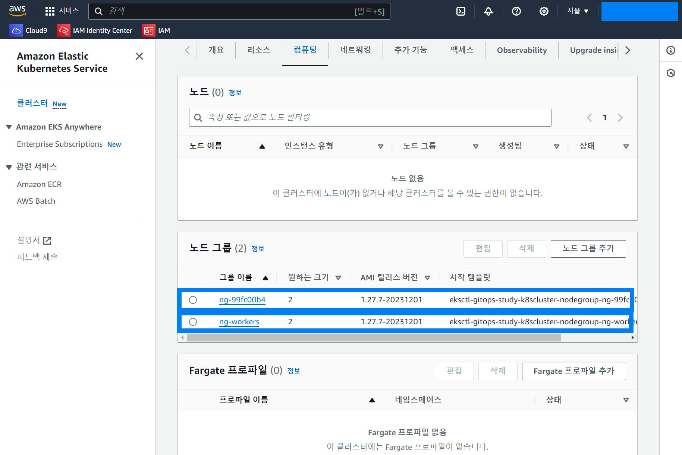Screen dimensions: 682x455
Task: Click 편집 button in node groups
Action: point(483,249)
